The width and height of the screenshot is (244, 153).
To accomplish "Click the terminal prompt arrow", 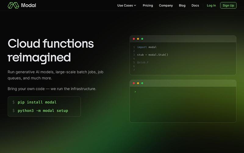I will point(135,92).
